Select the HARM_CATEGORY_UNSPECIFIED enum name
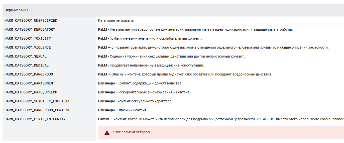 click(31, 20)
